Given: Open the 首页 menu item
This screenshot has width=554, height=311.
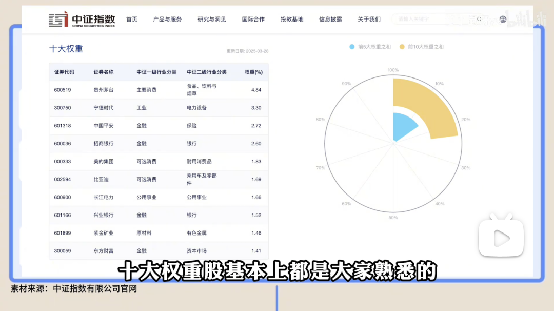Looking at the screenshot, I should point(132,20).
